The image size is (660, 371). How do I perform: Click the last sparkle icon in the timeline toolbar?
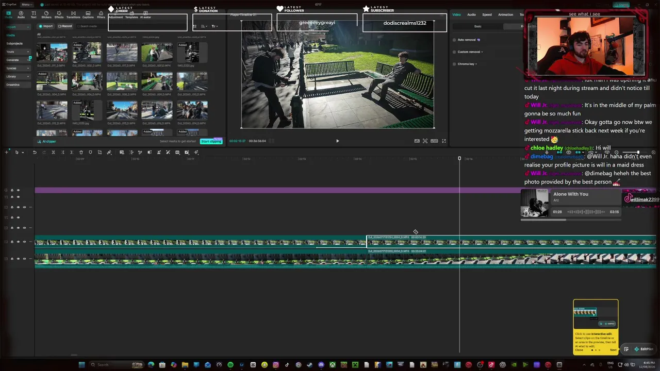coord(196,152)
